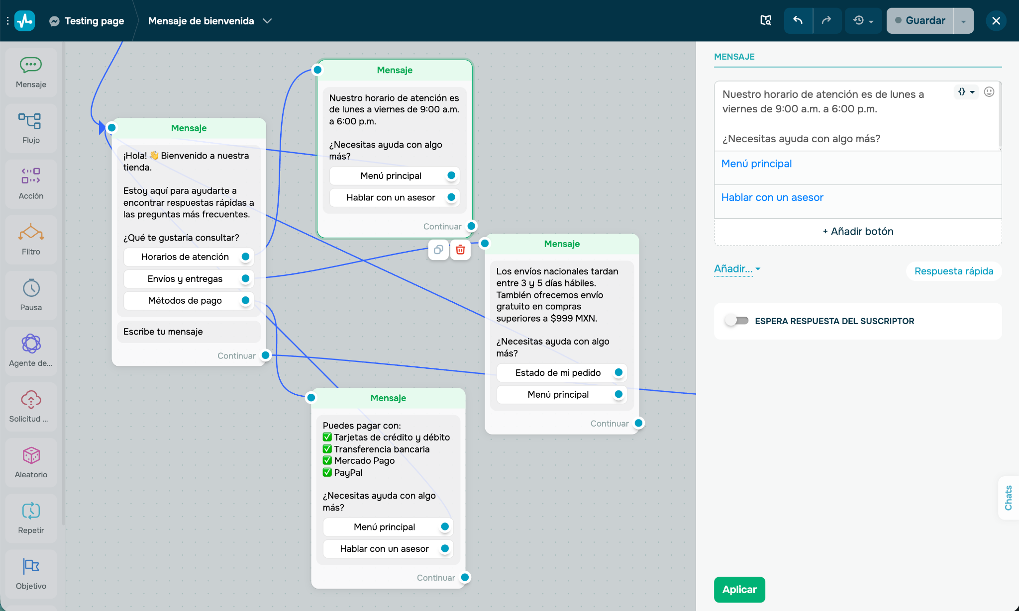
Task: Add a Respuesta rápida
Action: coord(954,271)
